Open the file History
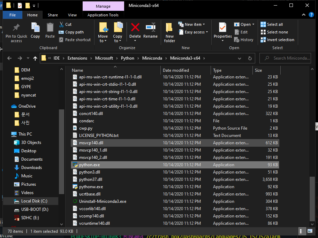The width and height of the screenshot is (318, 238). point(244,40)
